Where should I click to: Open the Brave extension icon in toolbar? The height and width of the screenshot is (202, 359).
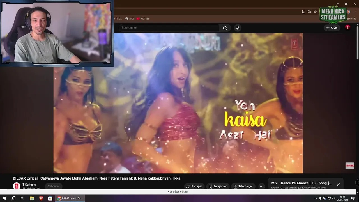tap(348, 12)
